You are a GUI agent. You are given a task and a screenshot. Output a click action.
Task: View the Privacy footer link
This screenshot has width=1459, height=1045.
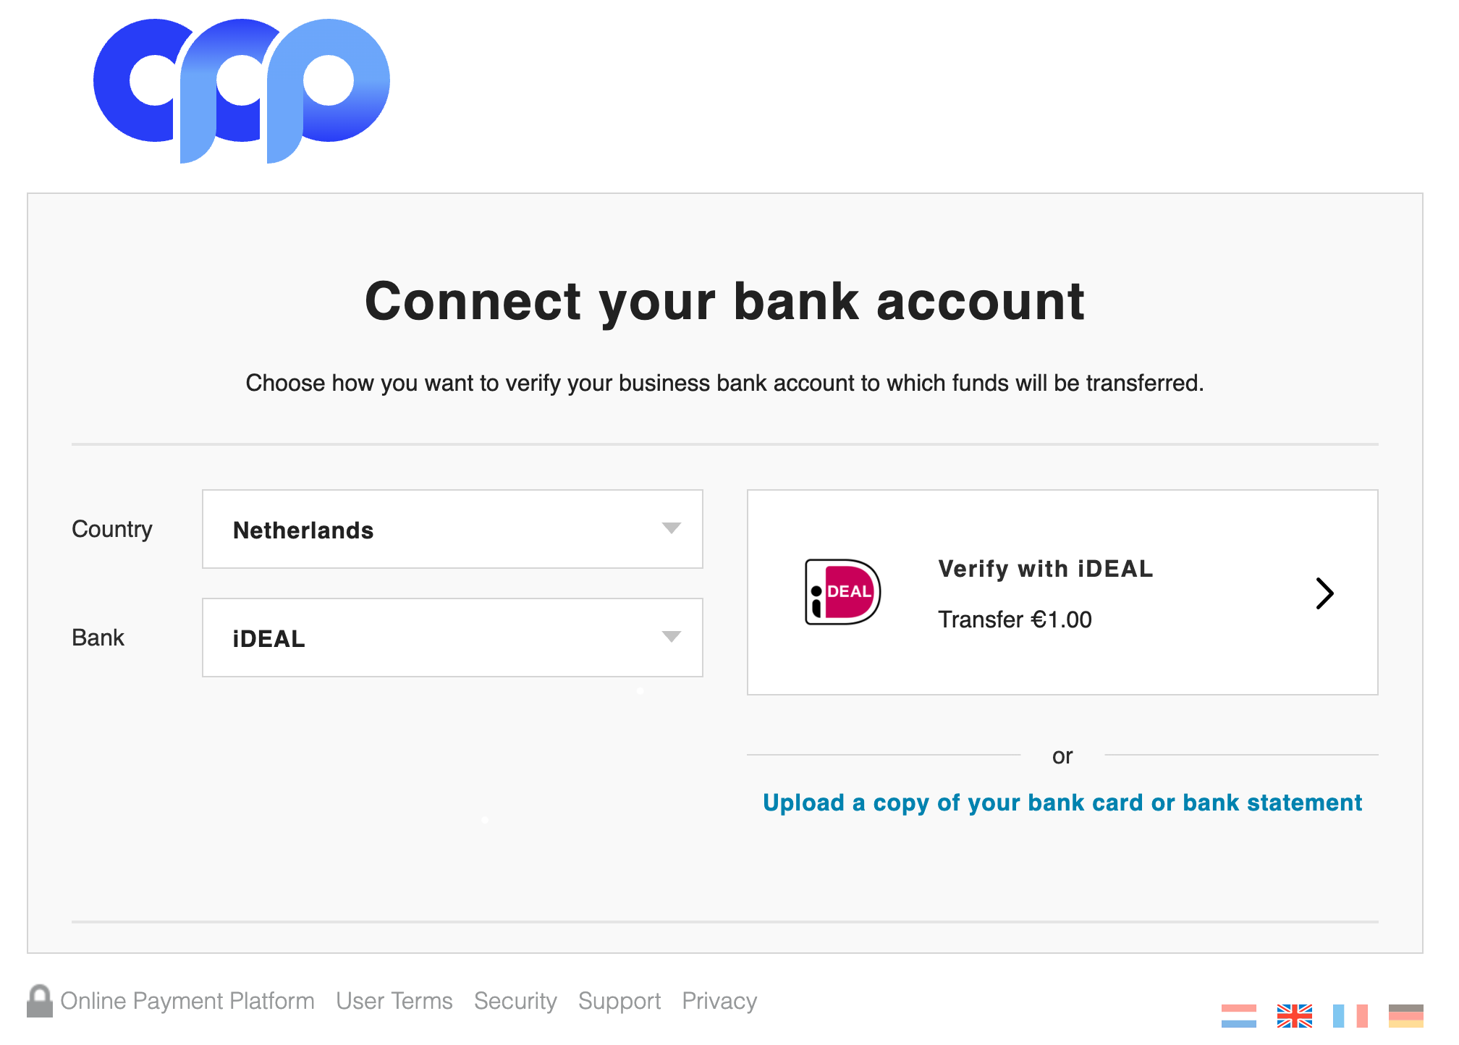(719, 1001)
